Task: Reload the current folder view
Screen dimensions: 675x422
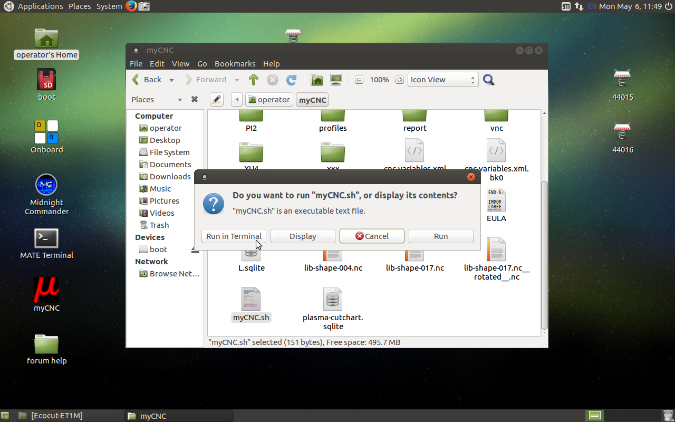Action: point(291,80)
